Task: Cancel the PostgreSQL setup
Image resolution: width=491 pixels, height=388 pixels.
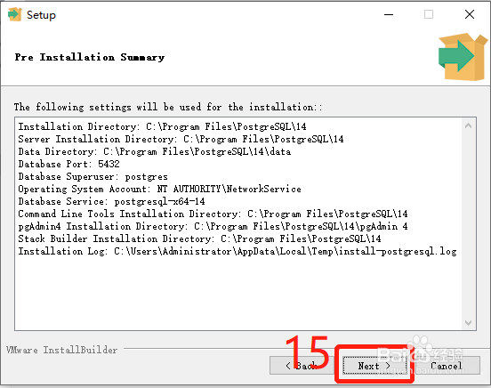Action: (447, 366)
